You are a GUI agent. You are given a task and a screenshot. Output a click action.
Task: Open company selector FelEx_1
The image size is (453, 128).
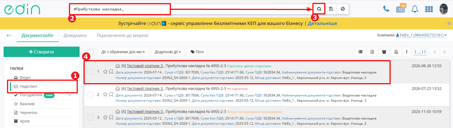[421, 35]
